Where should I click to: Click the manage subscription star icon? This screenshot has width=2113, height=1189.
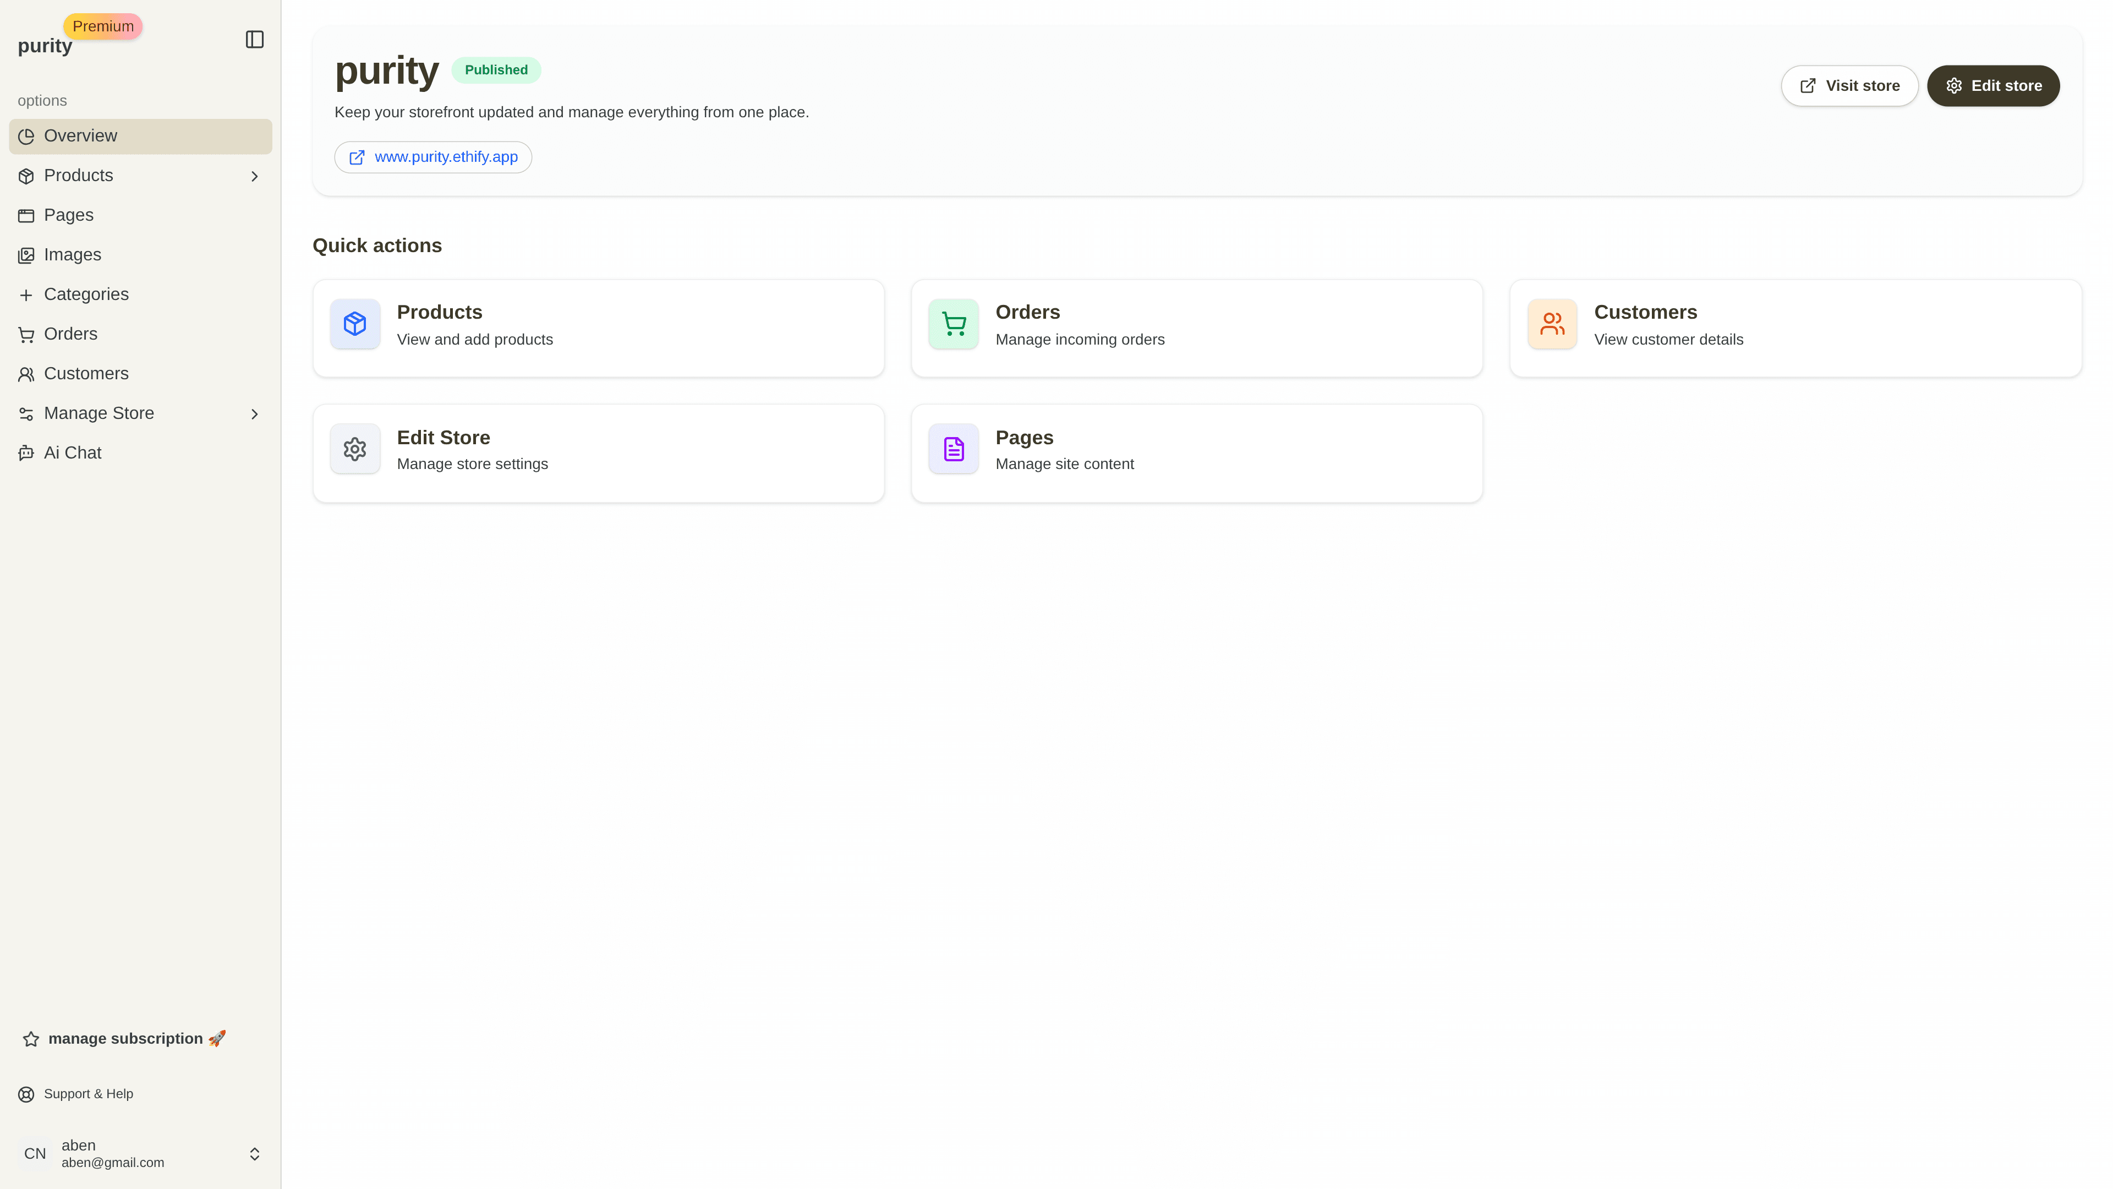click(31, 1039)
